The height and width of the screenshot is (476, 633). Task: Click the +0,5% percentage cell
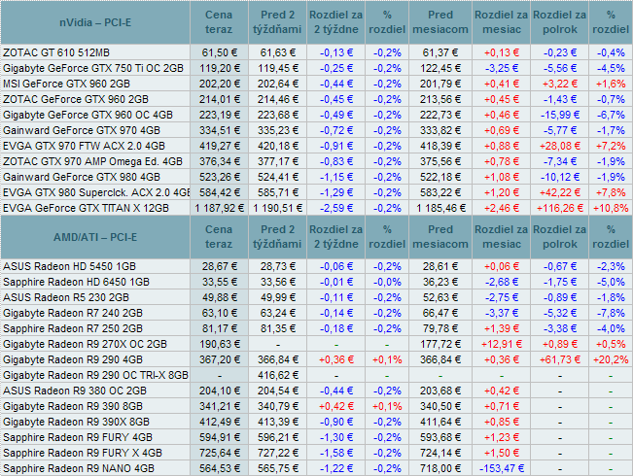click(611, 344)
